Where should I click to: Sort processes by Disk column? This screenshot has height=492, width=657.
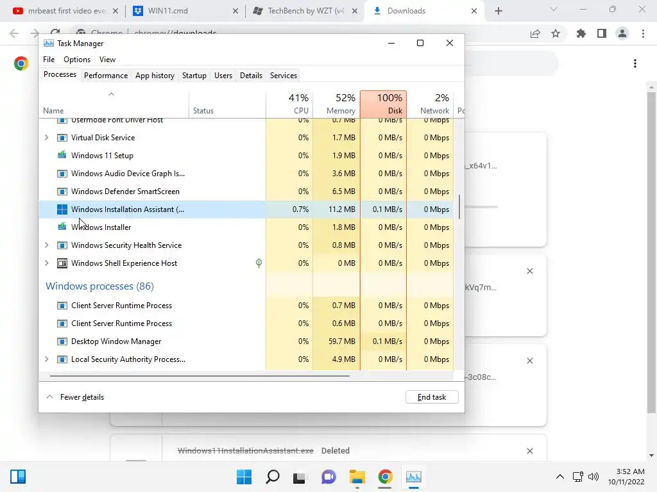click(384, 104)
